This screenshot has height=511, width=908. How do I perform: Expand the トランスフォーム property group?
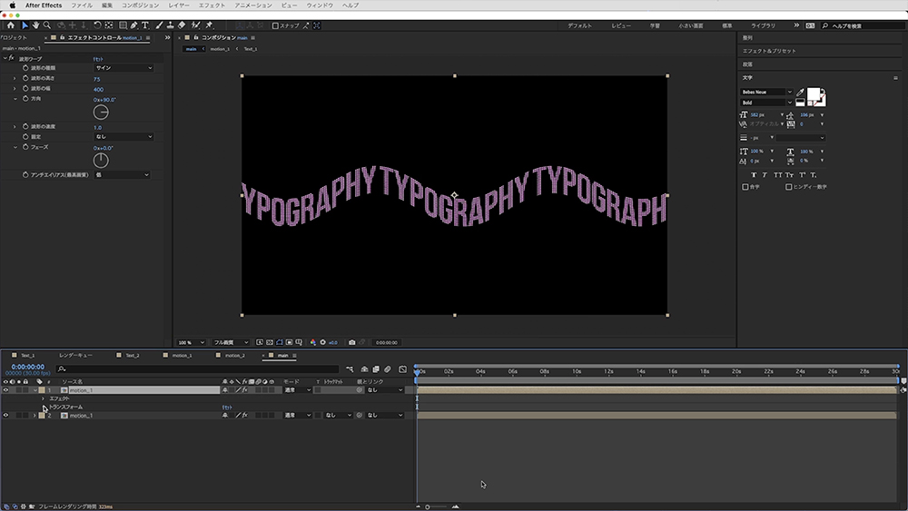click(x=43, y=407)
